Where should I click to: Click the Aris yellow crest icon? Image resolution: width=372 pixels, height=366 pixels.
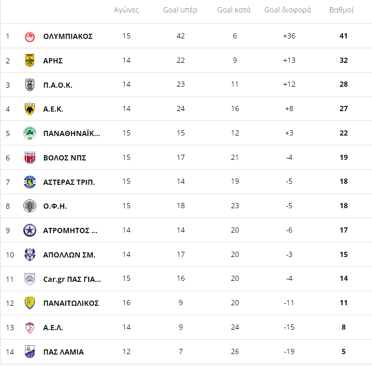click(30, 60)
